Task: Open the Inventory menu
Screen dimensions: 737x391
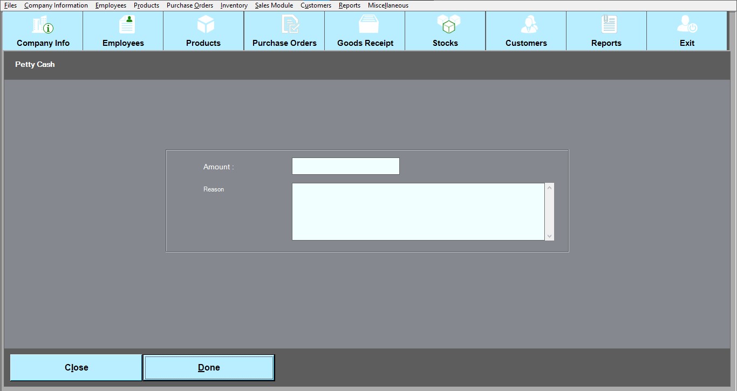Action: [234, 5]
